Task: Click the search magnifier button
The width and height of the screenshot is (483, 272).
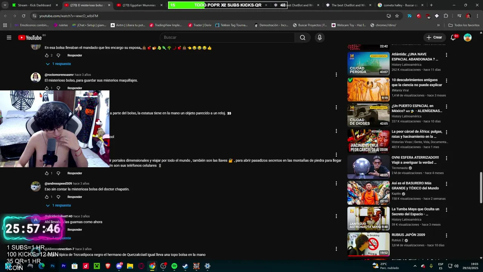Action: click(302, 37)
